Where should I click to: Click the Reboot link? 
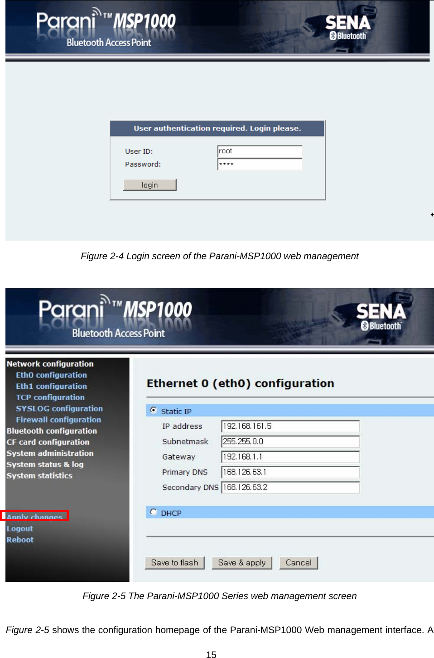[x=20, y=540]
